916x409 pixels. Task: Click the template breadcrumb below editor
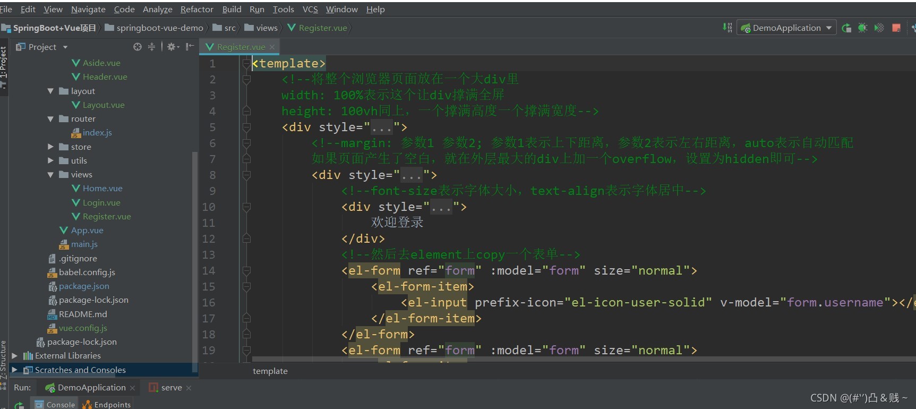pos(270,371)
